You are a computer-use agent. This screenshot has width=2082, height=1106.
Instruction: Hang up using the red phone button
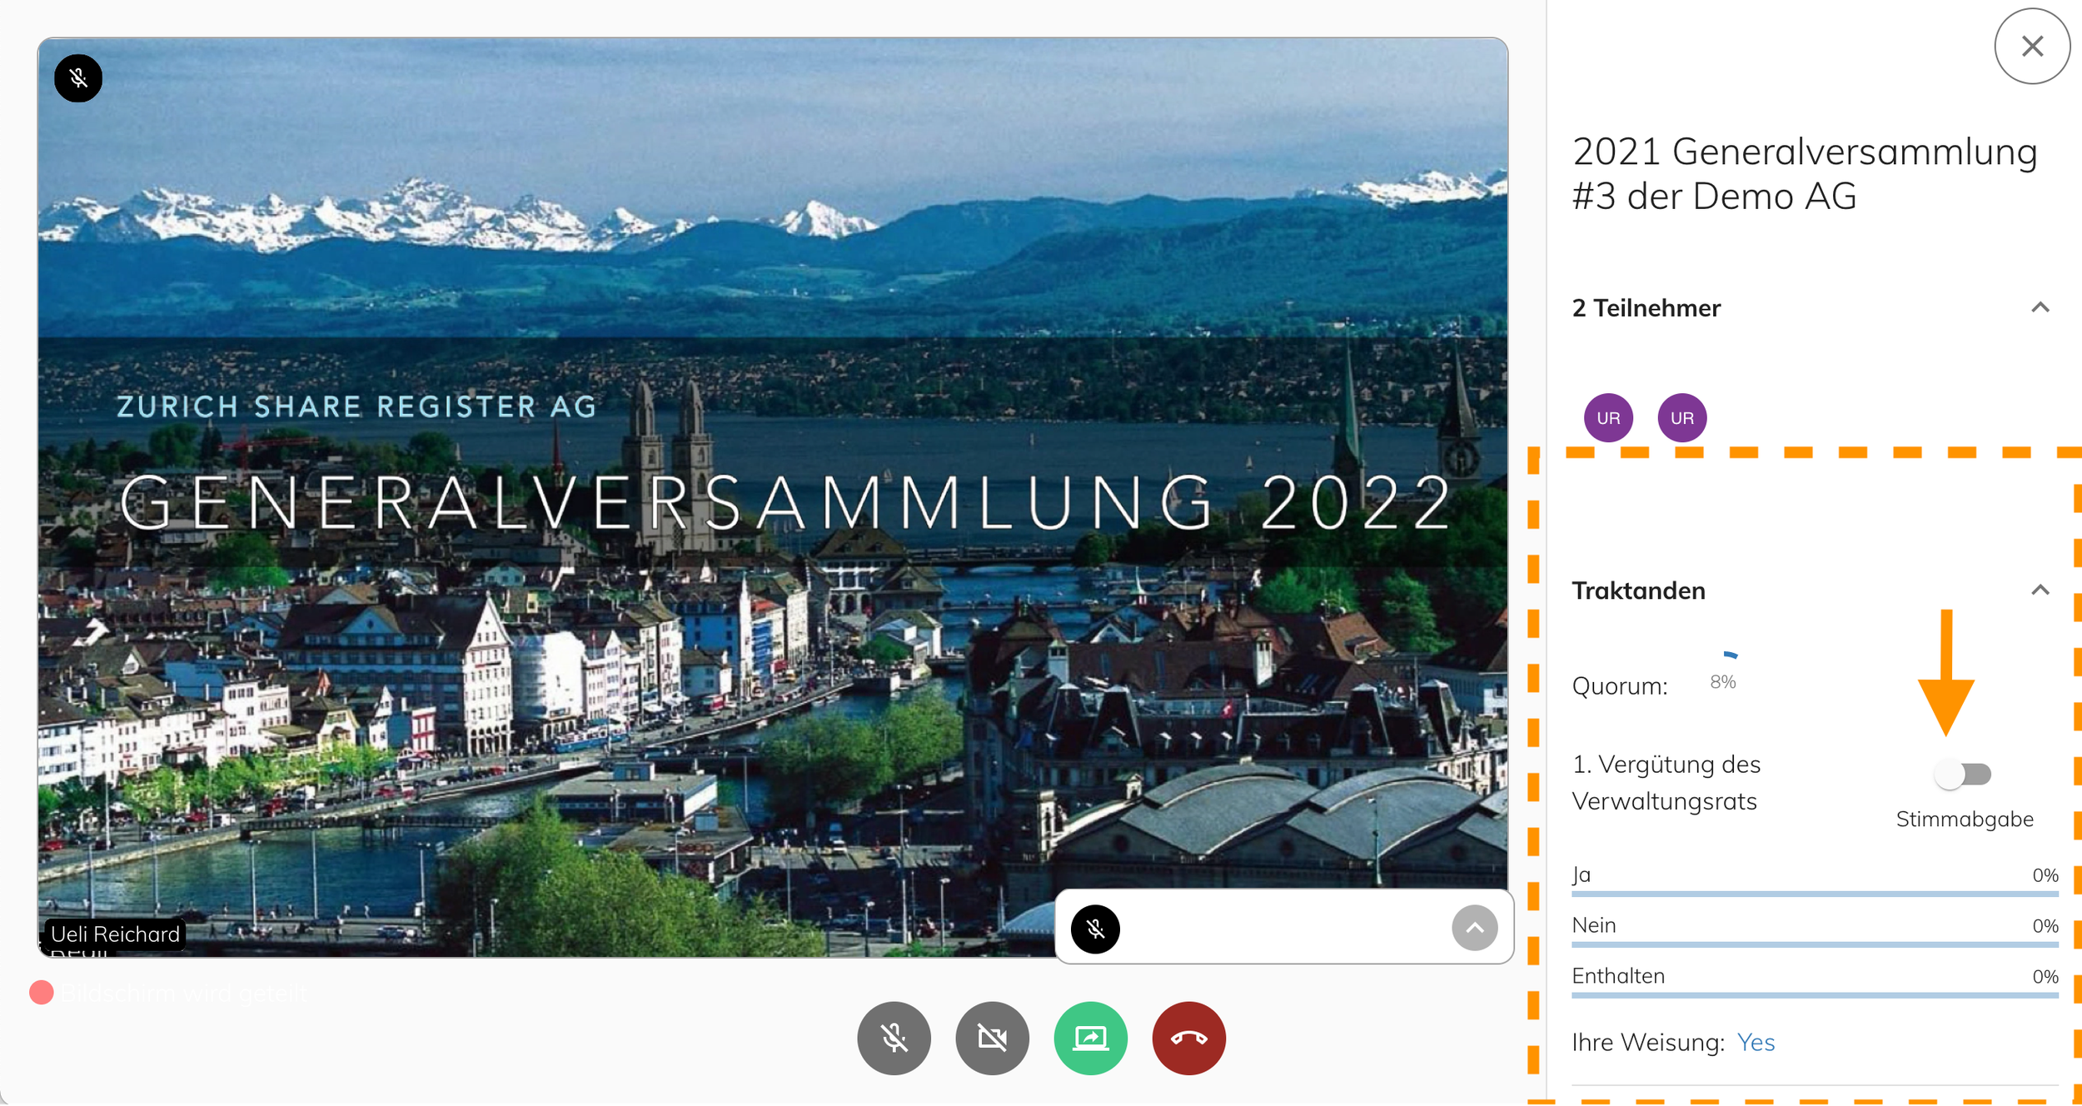click(1188, 1039)
